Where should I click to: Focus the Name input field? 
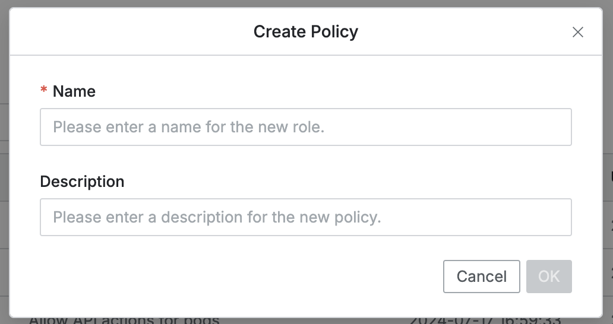305,127
